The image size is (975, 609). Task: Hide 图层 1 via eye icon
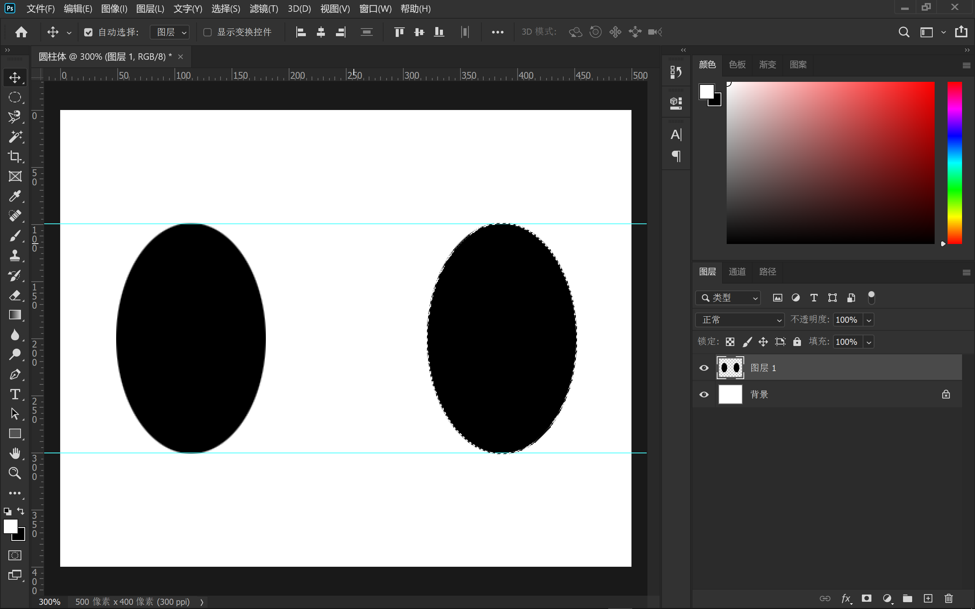click(x=704, y=368)
